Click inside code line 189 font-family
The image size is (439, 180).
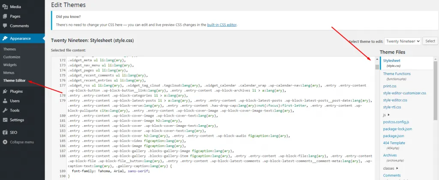(x=111, y=171)
